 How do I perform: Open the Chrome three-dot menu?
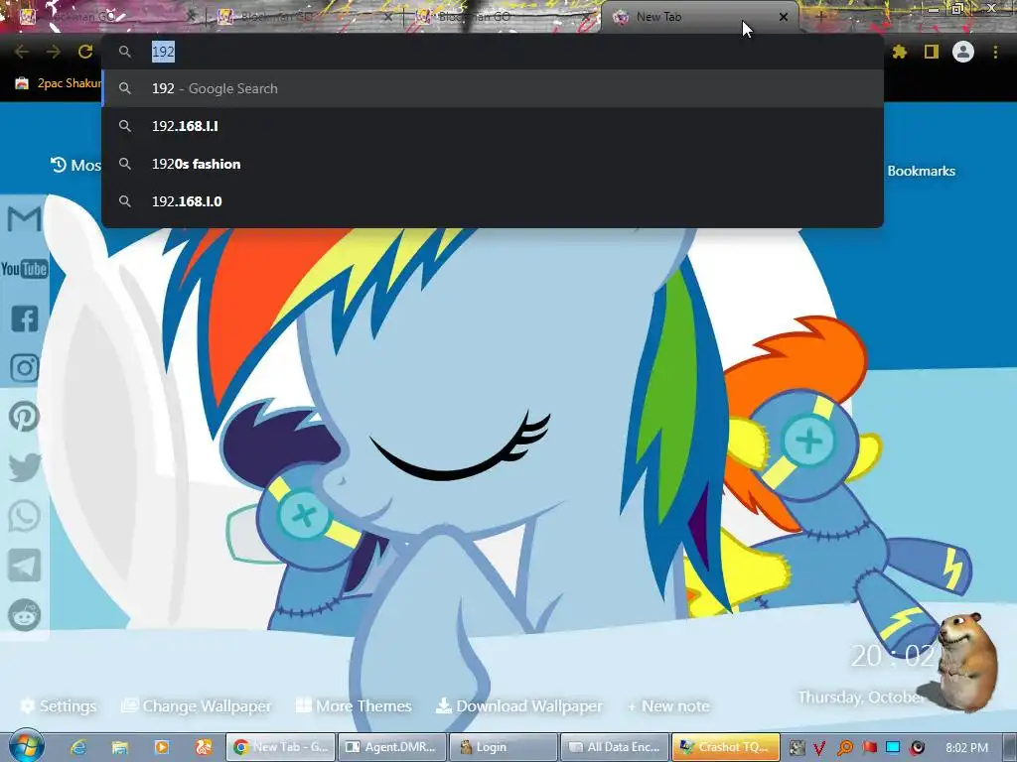995,52
